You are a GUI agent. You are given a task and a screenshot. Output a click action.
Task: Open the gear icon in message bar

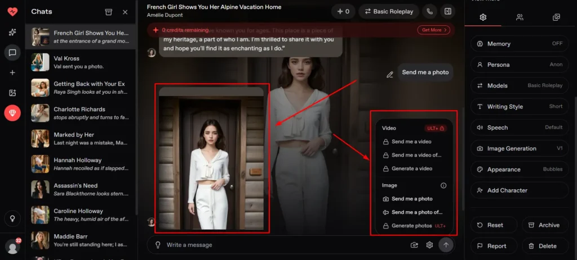[x=429, y=245]
